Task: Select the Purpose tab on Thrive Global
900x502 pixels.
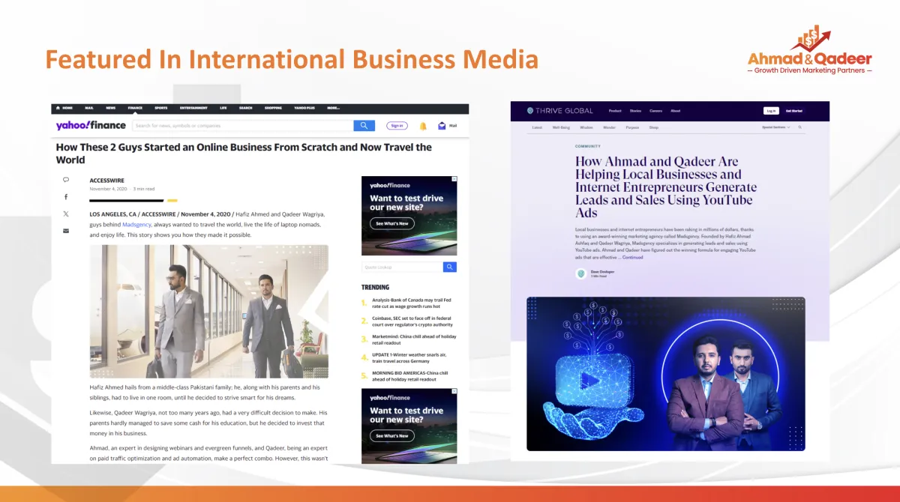Action: (x=633, y=127)
